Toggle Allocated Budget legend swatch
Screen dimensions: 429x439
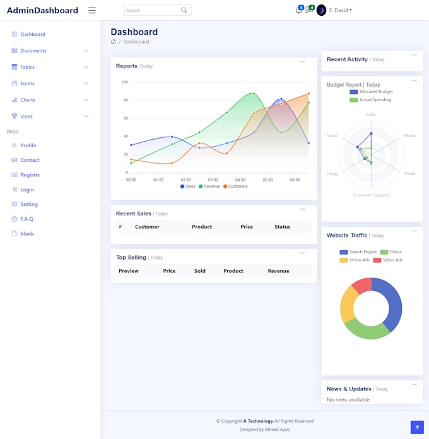point(353,92)
